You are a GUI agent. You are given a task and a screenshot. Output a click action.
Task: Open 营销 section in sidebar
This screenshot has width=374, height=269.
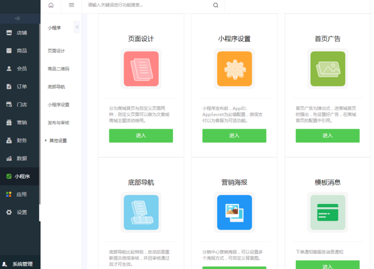[19, 122]
